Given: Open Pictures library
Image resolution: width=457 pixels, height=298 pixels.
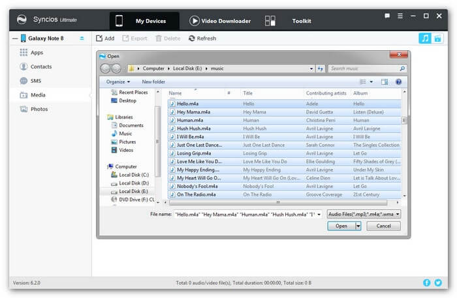Looking at the screenshot, I should pyautogui.click(x=123, y=142).
